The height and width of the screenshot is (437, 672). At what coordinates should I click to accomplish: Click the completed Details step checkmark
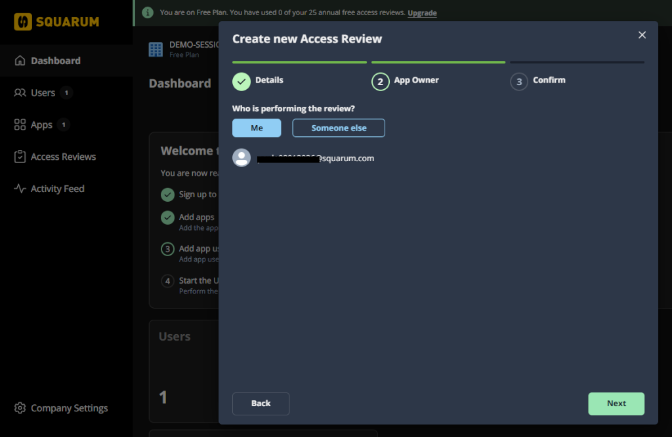(x=241, y=81)
